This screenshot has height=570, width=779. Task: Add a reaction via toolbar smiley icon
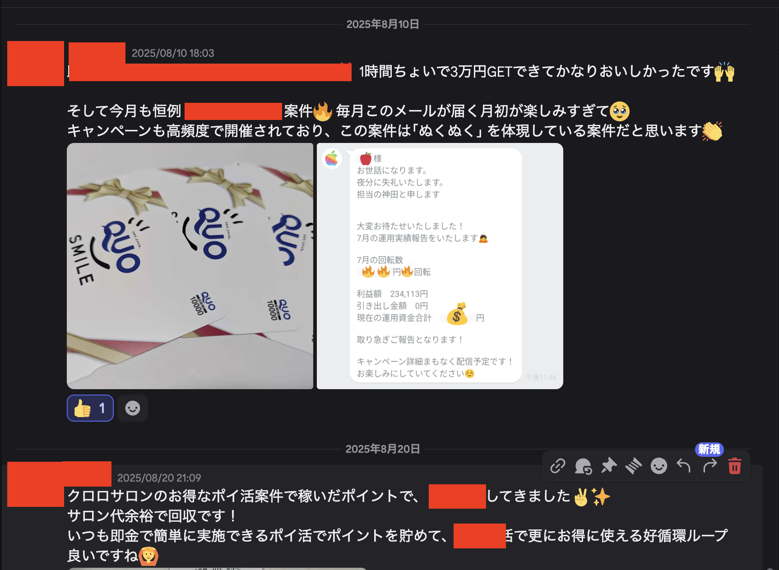[659, 466]
